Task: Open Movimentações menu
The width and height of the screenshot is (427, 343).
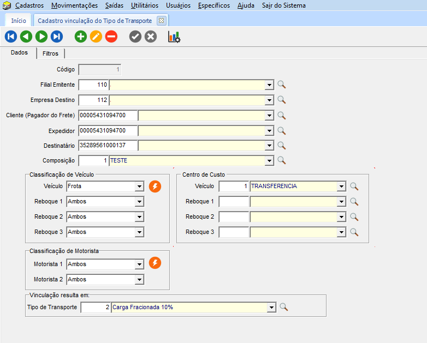Action: tap(74, 5)
